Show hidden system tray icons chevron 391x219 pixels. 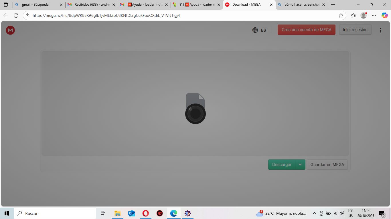(314, 213)
